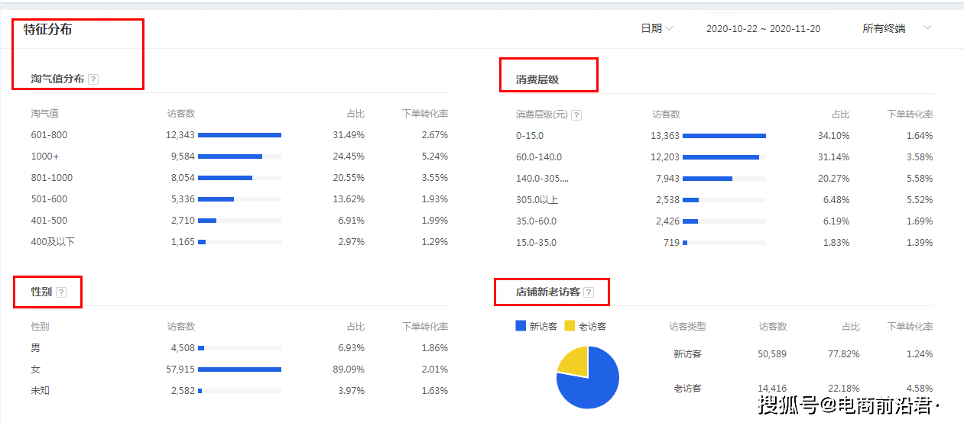Open the 日期 dropdown
Screen dimensions: 964x426
[657, 28]
